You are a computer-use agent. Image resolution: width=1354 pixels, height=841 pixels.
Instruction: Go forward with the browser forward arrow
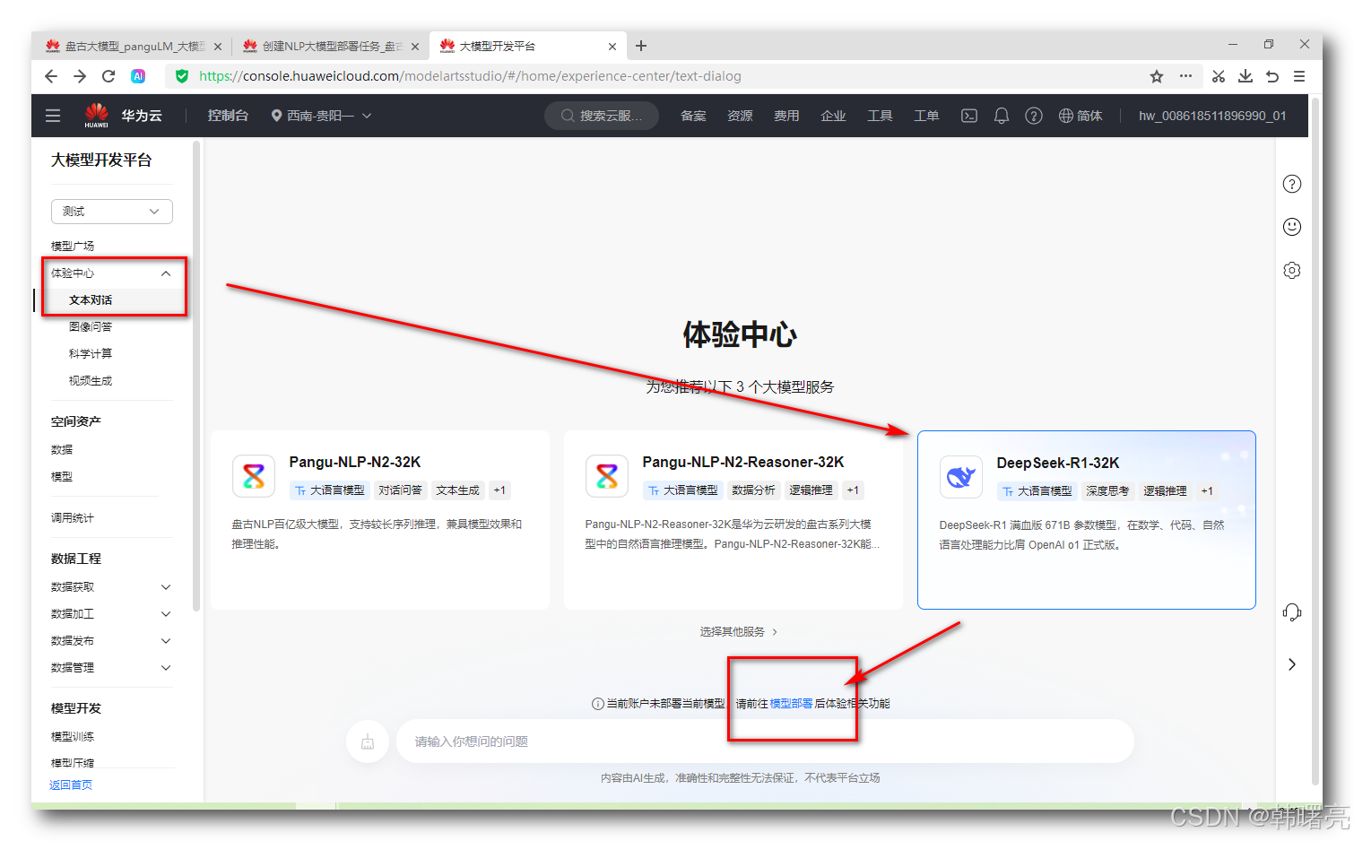point(80,76)
